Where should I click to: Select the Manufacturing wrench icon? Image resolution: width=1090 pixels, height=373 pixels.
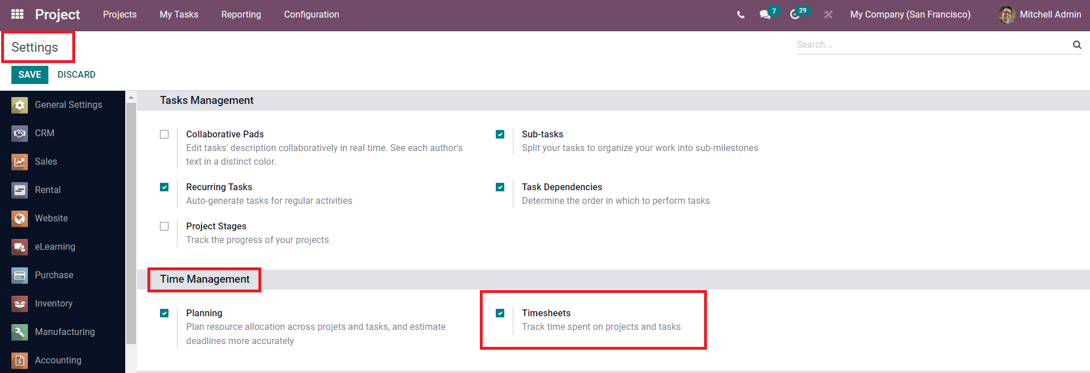pyautogui.click(x=20, y=332)
